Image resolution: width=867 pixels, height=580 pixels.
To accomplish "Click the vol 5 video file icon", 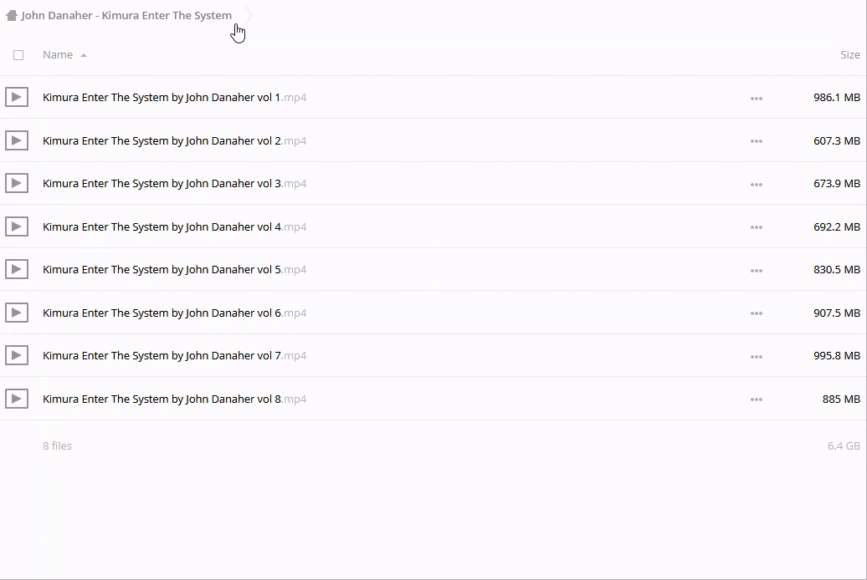I will pos(16,269).
